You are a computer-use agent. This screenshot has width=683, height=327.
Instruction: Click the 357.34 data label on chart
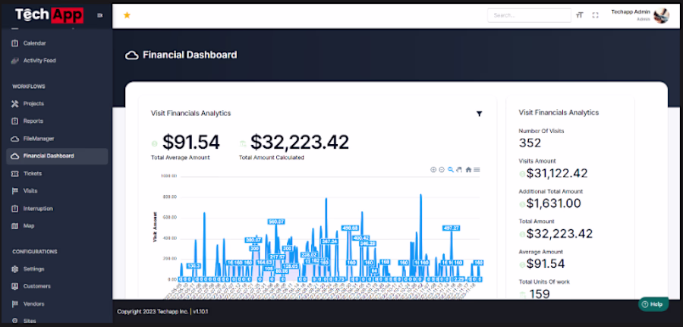tap(329, 241)
